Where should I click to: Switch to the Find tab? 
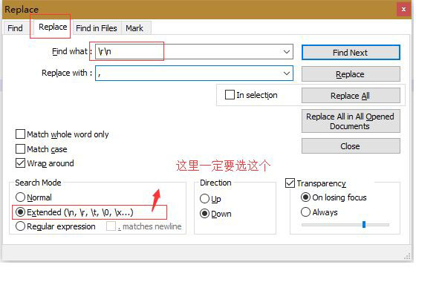15,28
